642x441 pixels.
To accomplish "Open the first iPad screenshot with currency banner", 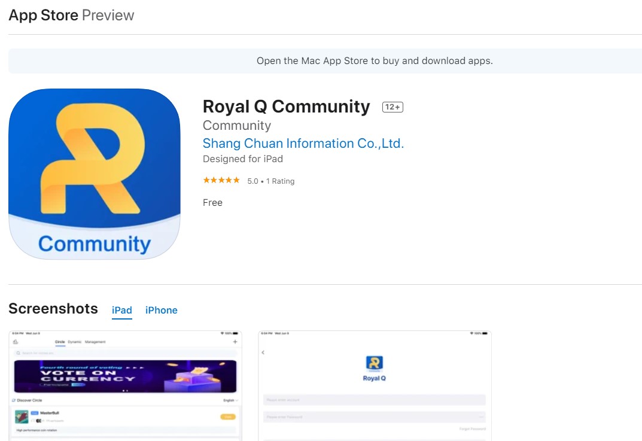I will 125,386.
